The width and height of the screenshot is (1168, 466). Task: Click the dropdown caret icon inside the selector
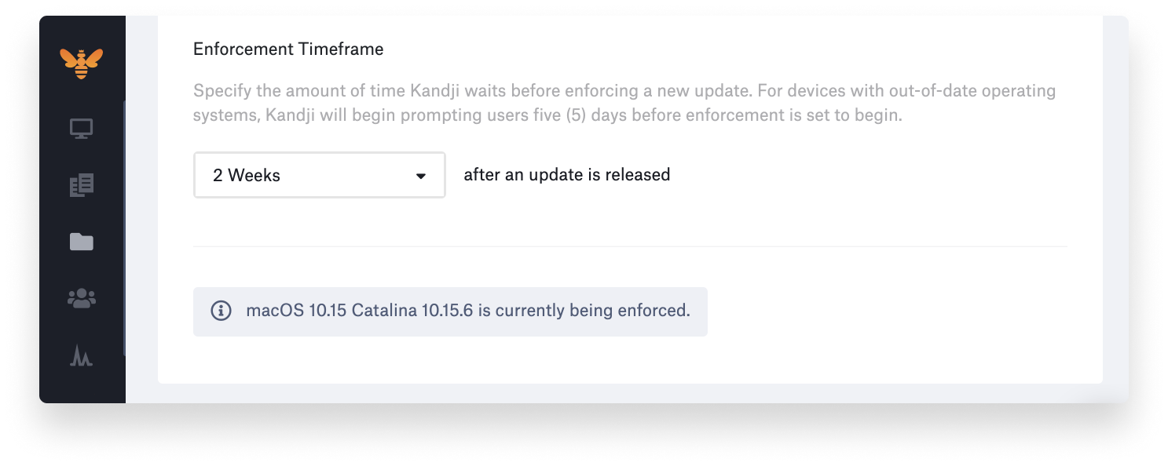point(421,175)
